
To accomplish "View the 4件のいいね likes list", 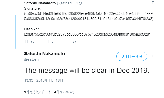I will click(64, 92).
